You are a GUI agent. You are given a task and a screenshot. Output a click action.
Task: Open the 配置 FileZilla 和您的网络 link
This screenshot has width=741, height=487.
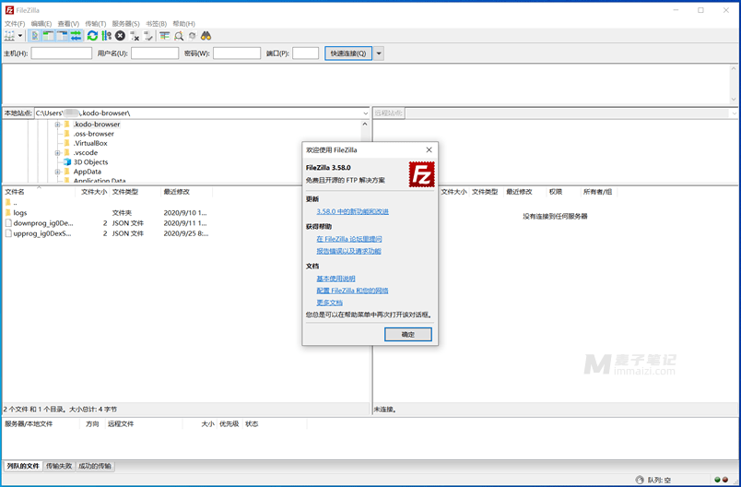353,291
